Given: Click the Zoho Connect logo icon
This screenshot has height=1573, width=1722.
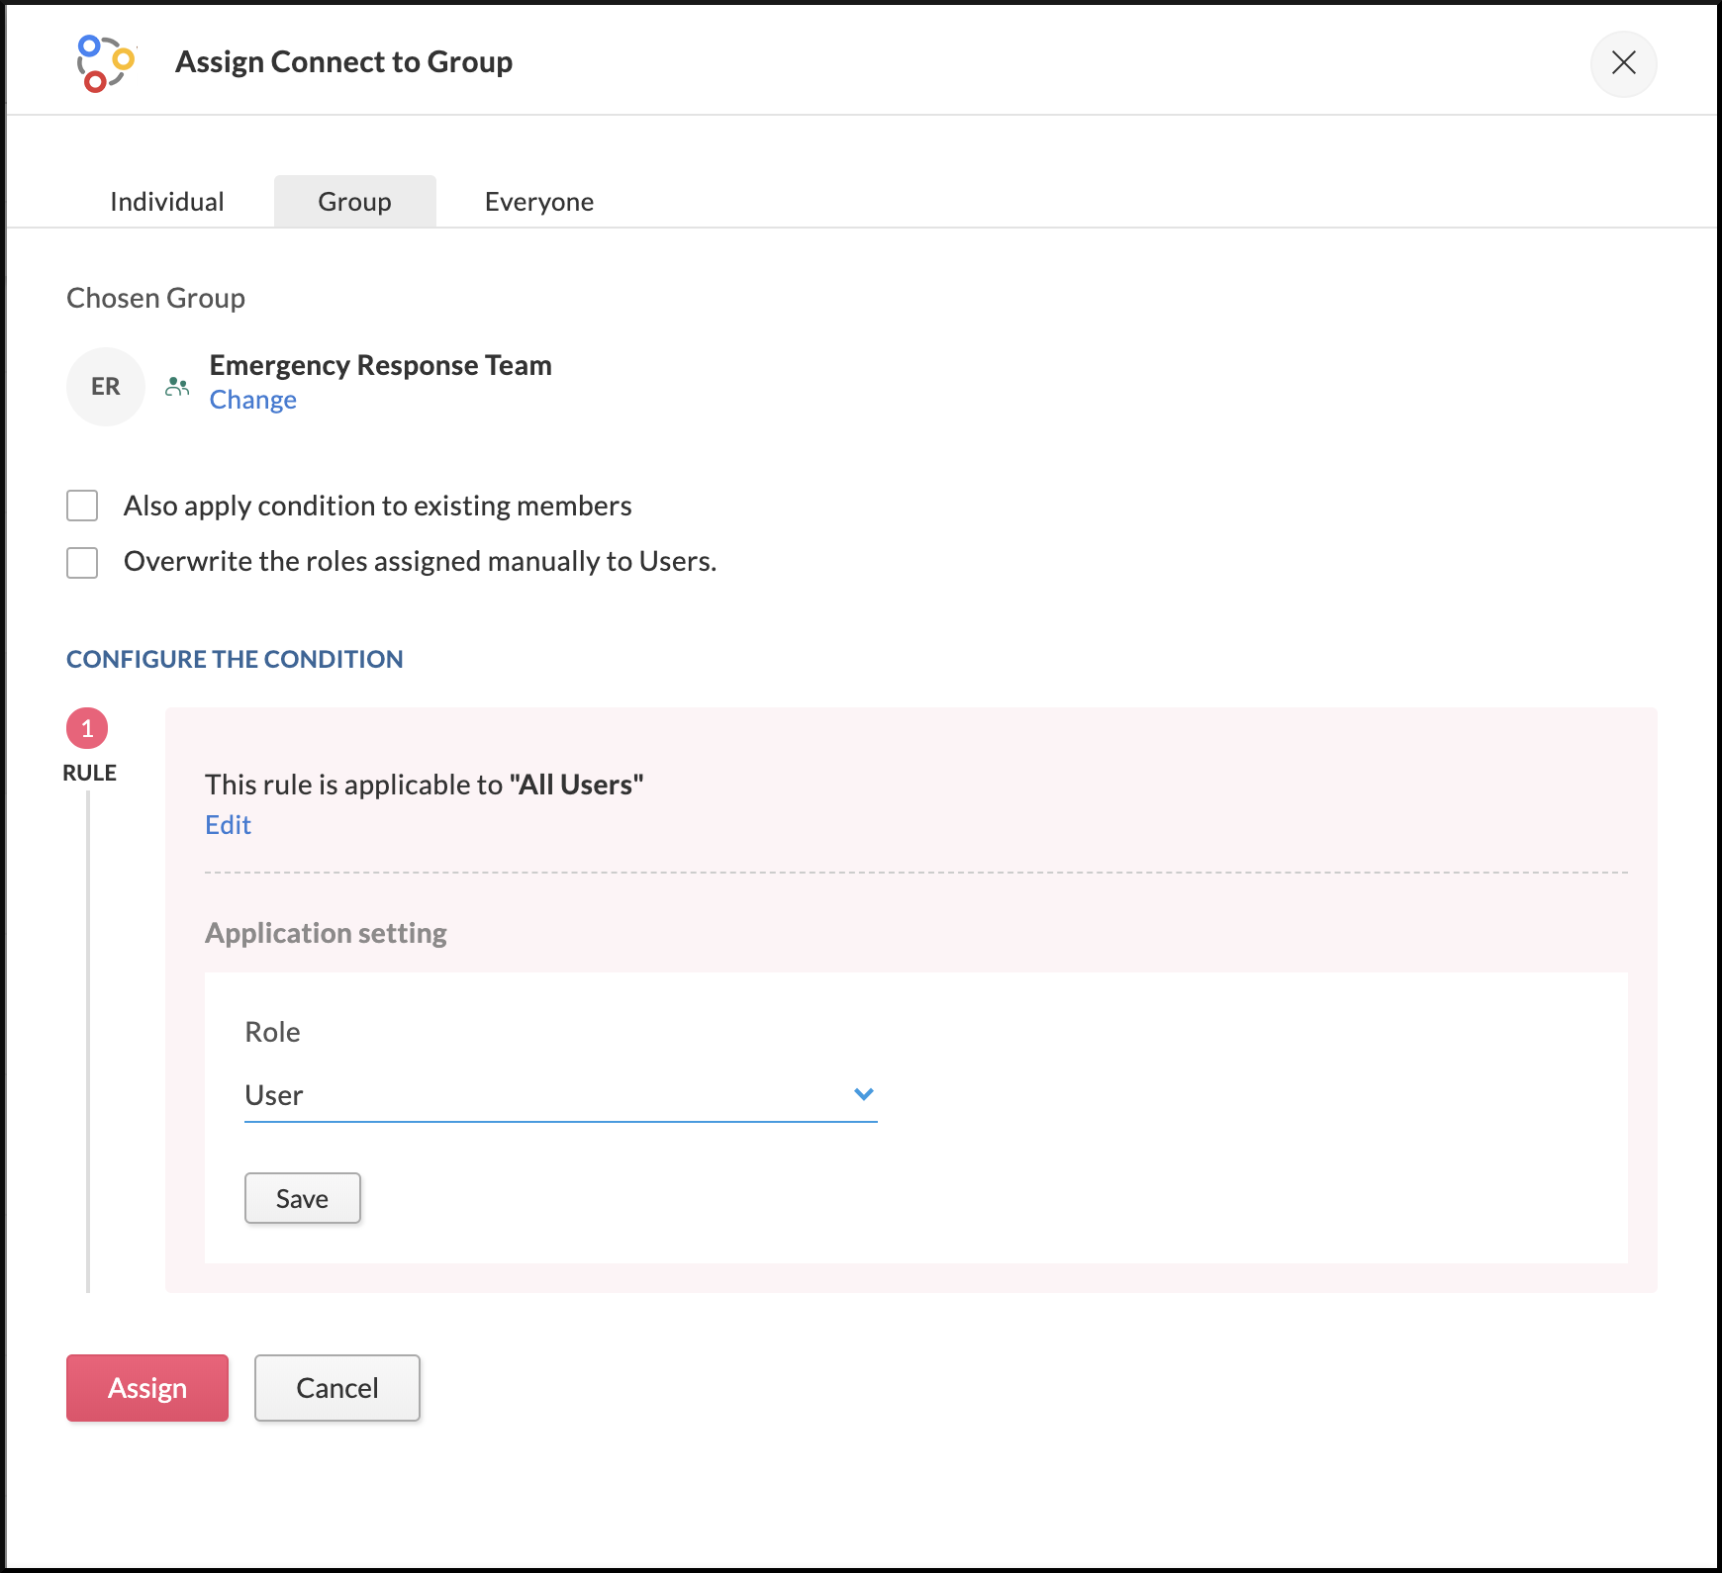Looking at the screenshot, I should (105, 63).
